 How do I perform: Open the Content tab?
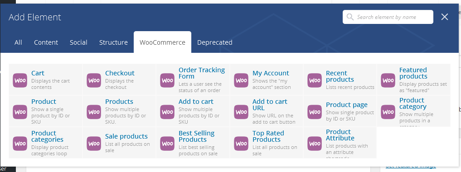46,42
